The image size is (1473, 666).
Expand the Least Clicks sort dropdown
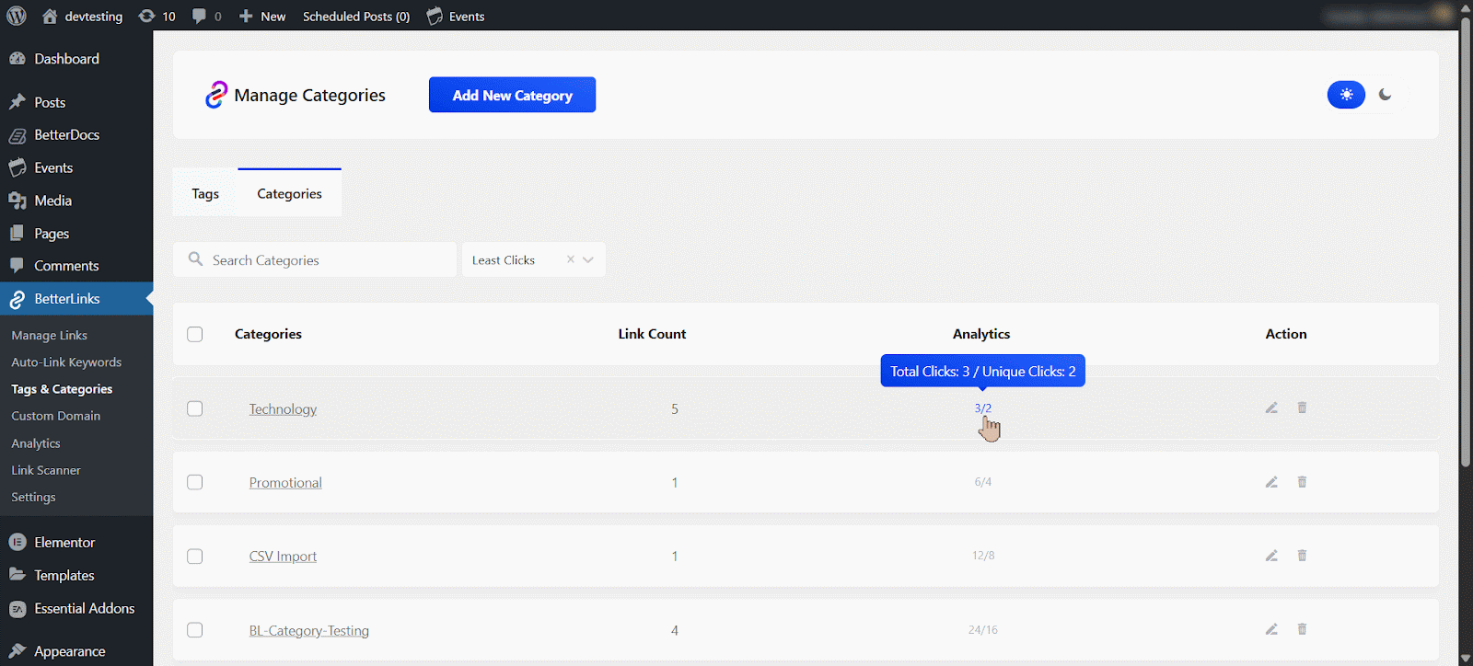click(588, 259)
